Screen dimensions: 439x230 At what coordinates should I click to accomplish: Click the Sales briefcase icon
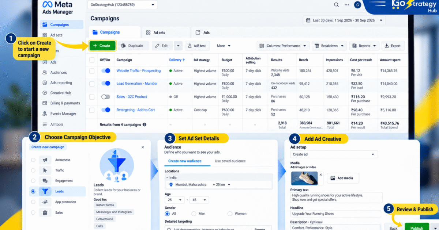click(45, 212)
